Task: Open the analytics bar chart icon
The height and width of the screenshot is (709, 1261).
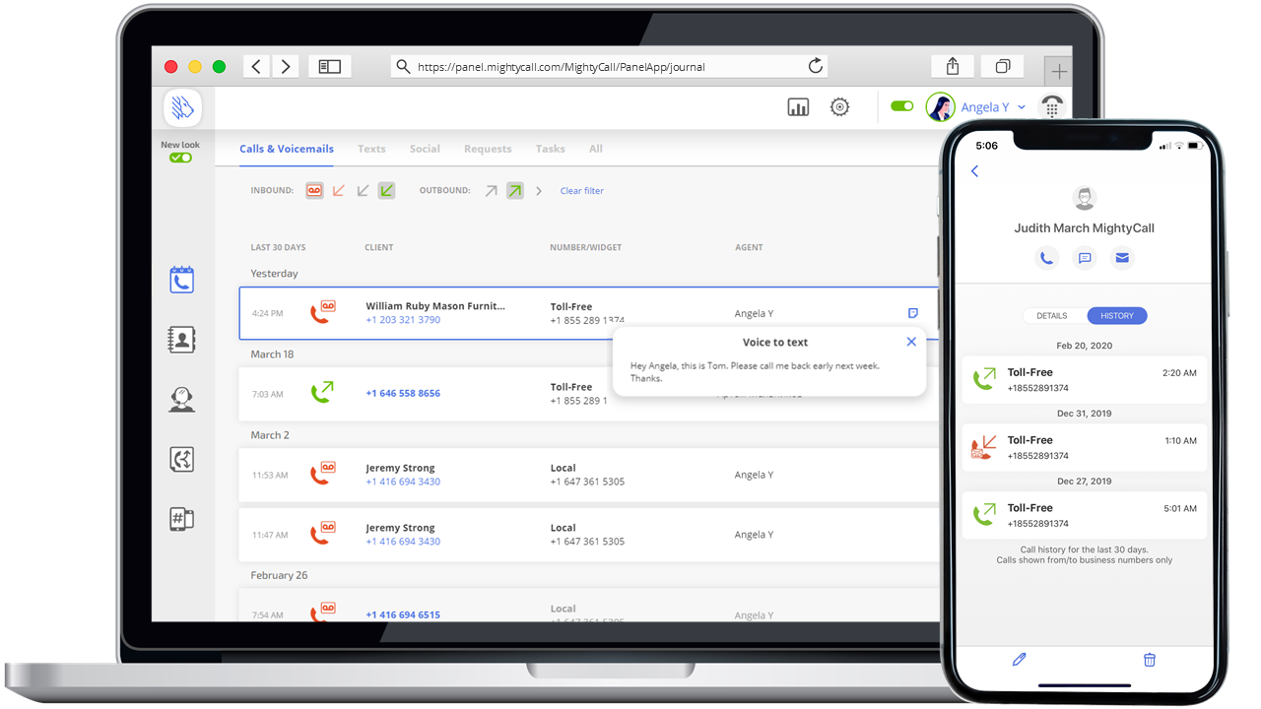Action: (798, 106)
